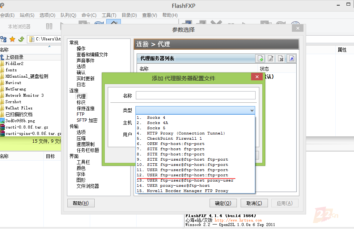Image resolution: width=354 pixels, height=229 pixels.
Task: Go to 上级目录 parent directory
Action: 14,57
